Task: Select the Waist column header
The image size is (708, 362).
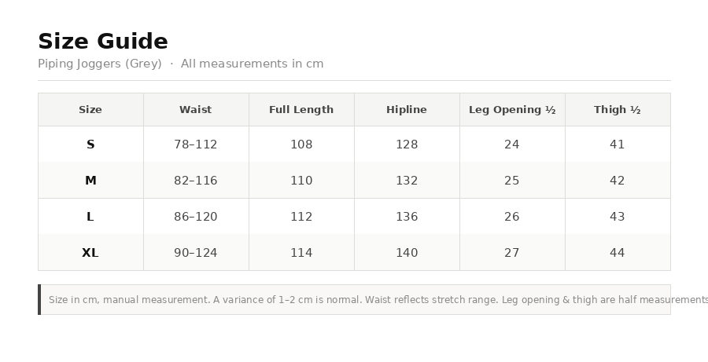Action: coord(196,110)
